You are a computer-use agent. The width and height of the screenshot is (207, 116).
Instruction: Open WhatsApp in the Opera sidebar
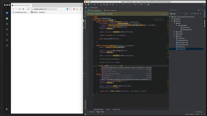7,18
